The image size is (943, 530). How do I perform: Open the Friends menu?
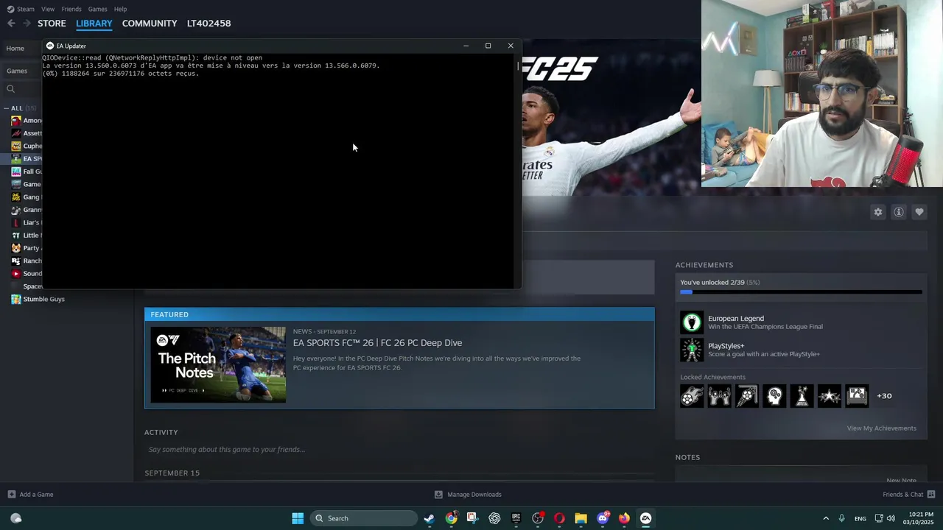[71, 9]
